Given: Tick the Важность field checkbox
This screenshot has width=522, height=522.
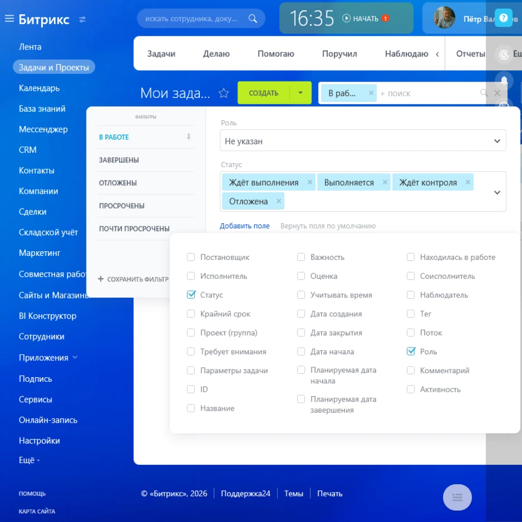Looking at the screenshot, I should 301,257.
